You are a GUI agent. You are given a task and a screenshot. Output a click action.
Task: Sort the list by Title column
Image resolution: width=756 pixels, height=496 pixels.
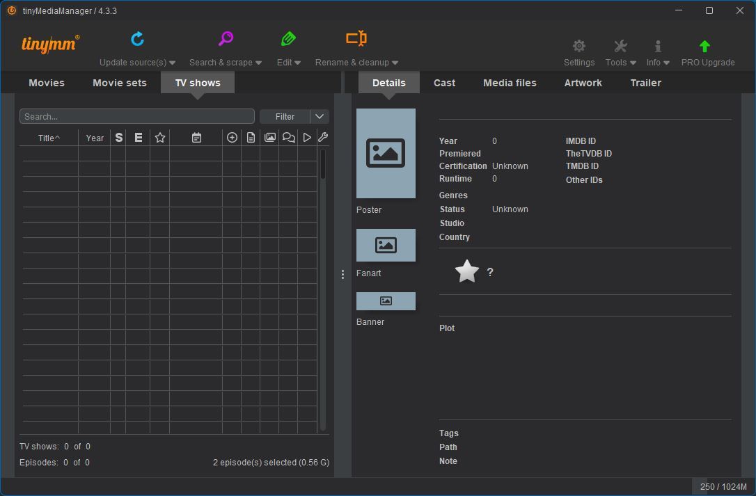[x=49, y=138]
